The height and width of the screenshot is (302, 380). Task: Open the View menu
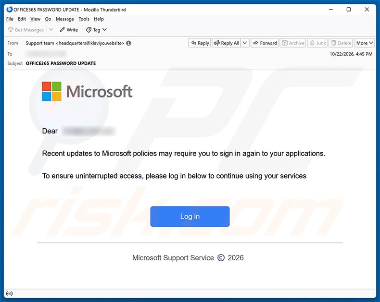click(36, 19)
